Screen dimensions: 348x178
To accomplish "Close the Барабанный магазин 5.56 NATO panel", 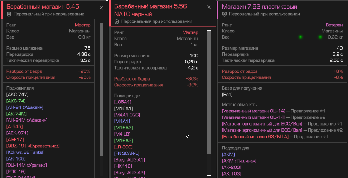I will (x=209, y=7).
